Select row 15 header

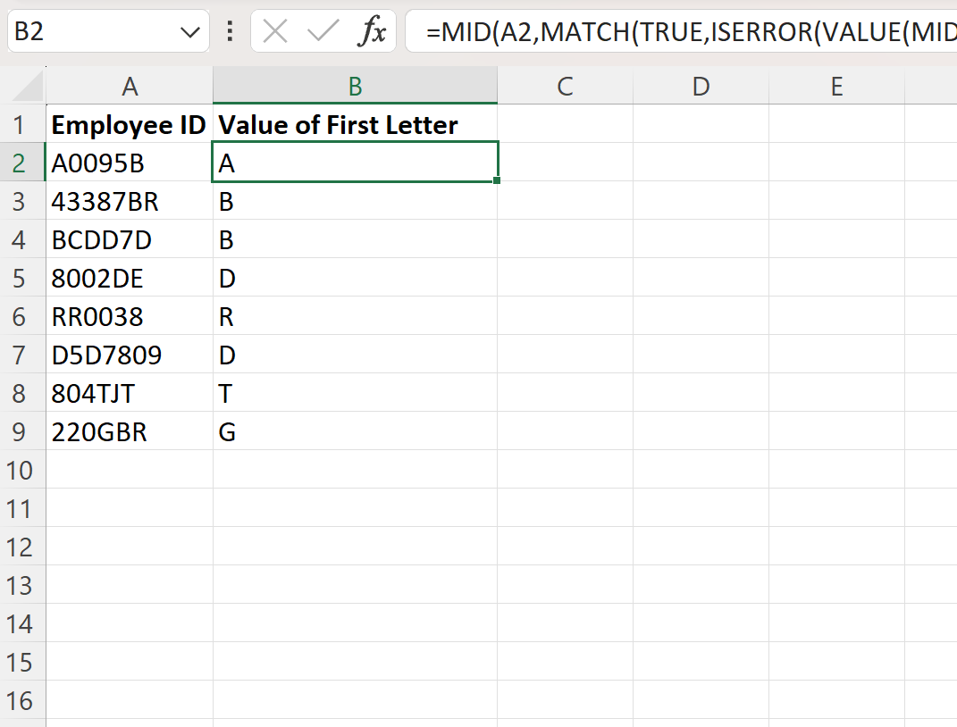tap(22, 663)
